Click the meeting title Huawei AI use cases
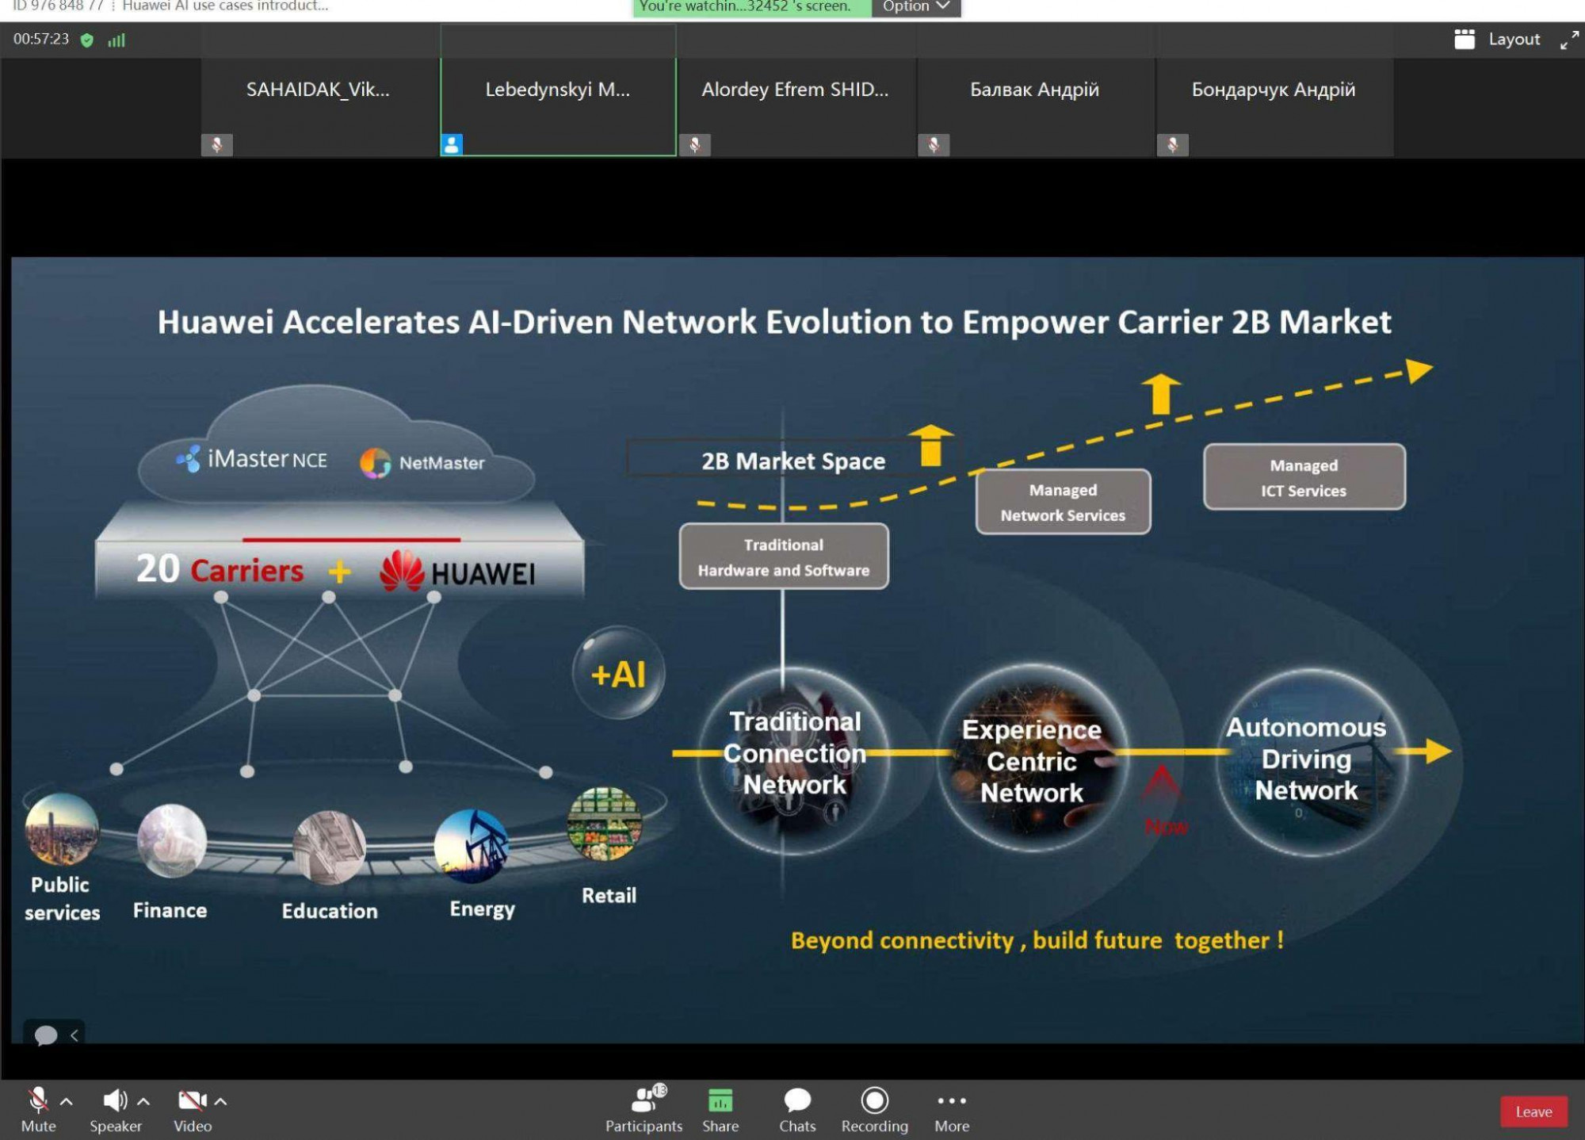1585x1140 pixels. (225, 6)
